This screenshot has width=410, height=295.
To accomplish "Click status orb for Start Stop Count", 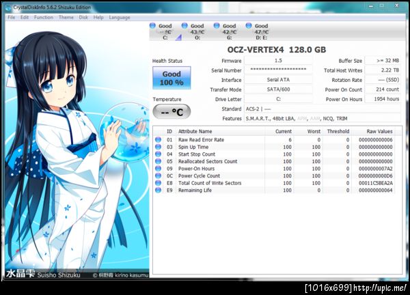I will point(158,154).
